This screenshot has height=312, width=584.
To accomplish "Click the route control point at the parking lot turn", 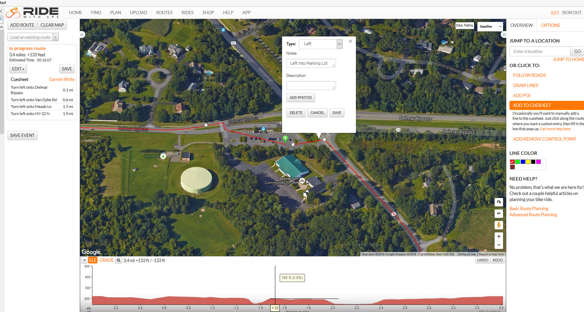I will point(324,139).
